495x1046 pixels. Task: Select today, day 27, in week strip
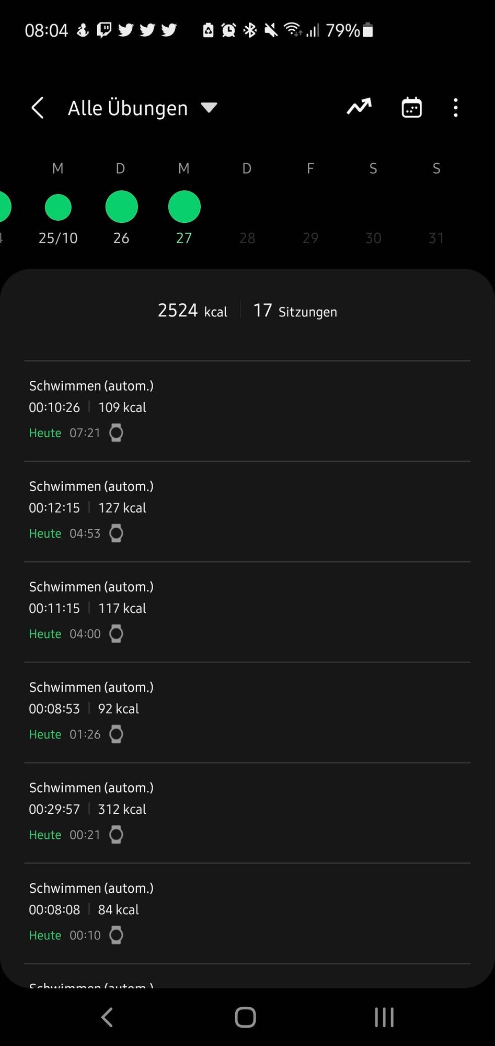184,207
